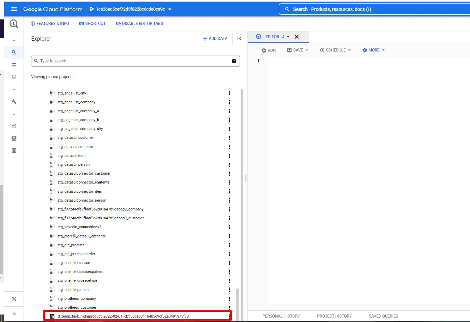Expand the left navigation sidebar
This screenshot has width=470, height=322.
pos(14,314)
